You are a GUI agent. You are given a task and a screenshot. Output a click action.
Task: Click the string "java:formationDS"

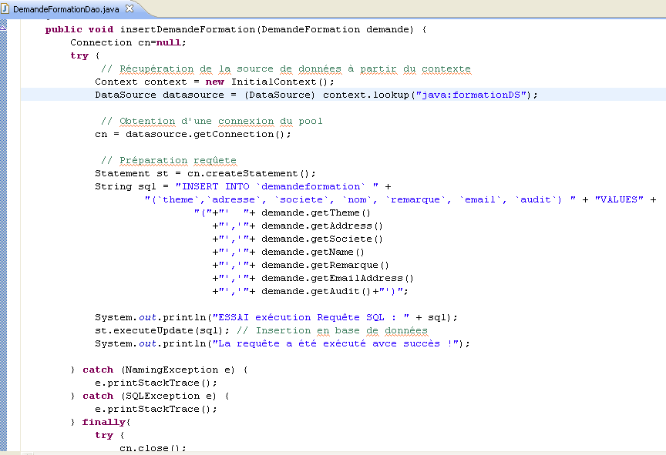pos(472,95)
